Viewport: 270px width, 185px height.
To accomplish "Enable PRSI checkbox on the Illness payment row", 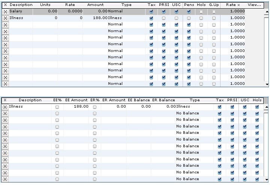I will [x=163, y=18].
